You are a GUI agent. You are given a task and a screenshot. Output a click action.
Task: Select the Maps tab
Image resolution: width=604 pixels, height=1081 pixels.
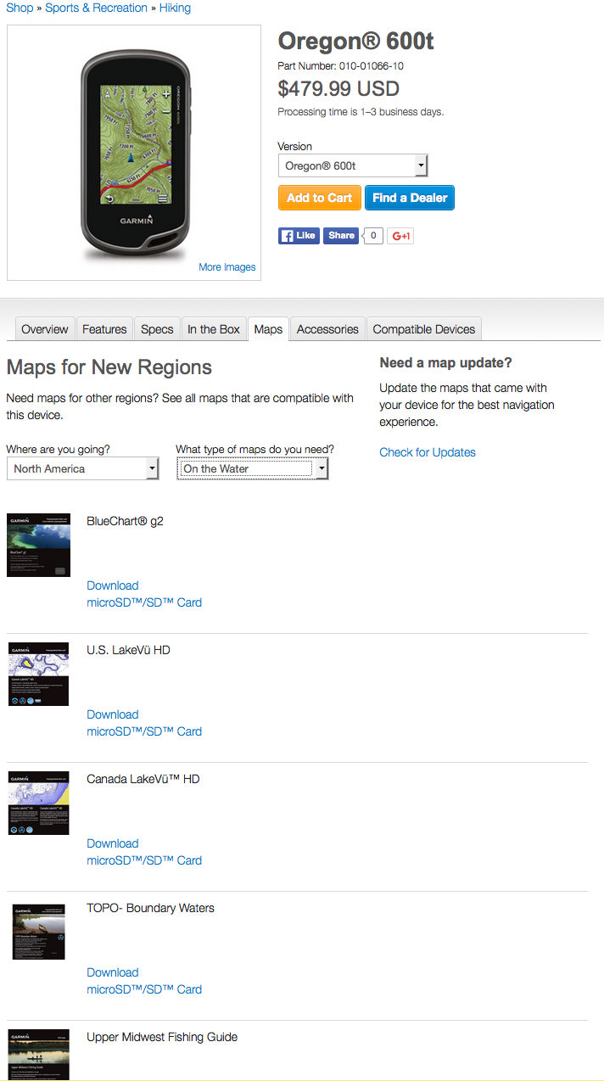coord(268,329)
